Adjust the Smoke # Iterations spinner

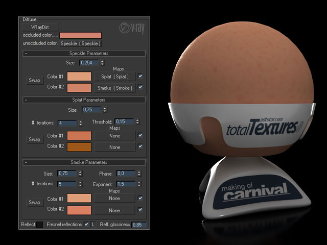[x=80, y=184]
